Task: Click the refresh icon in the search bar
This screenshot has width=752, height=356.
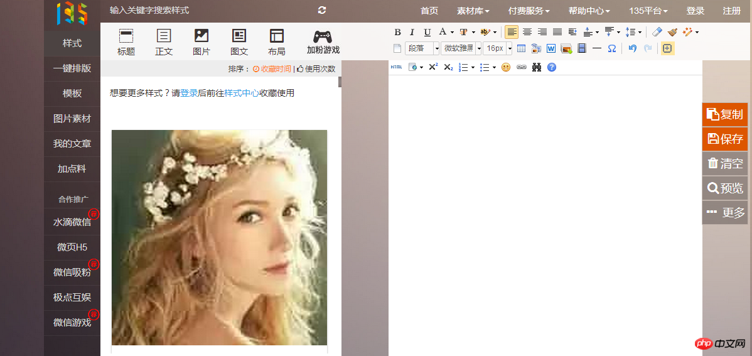Action: pos(322,10)
